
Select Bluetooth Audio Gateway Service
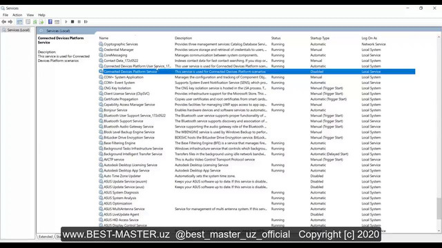point(128,127)
